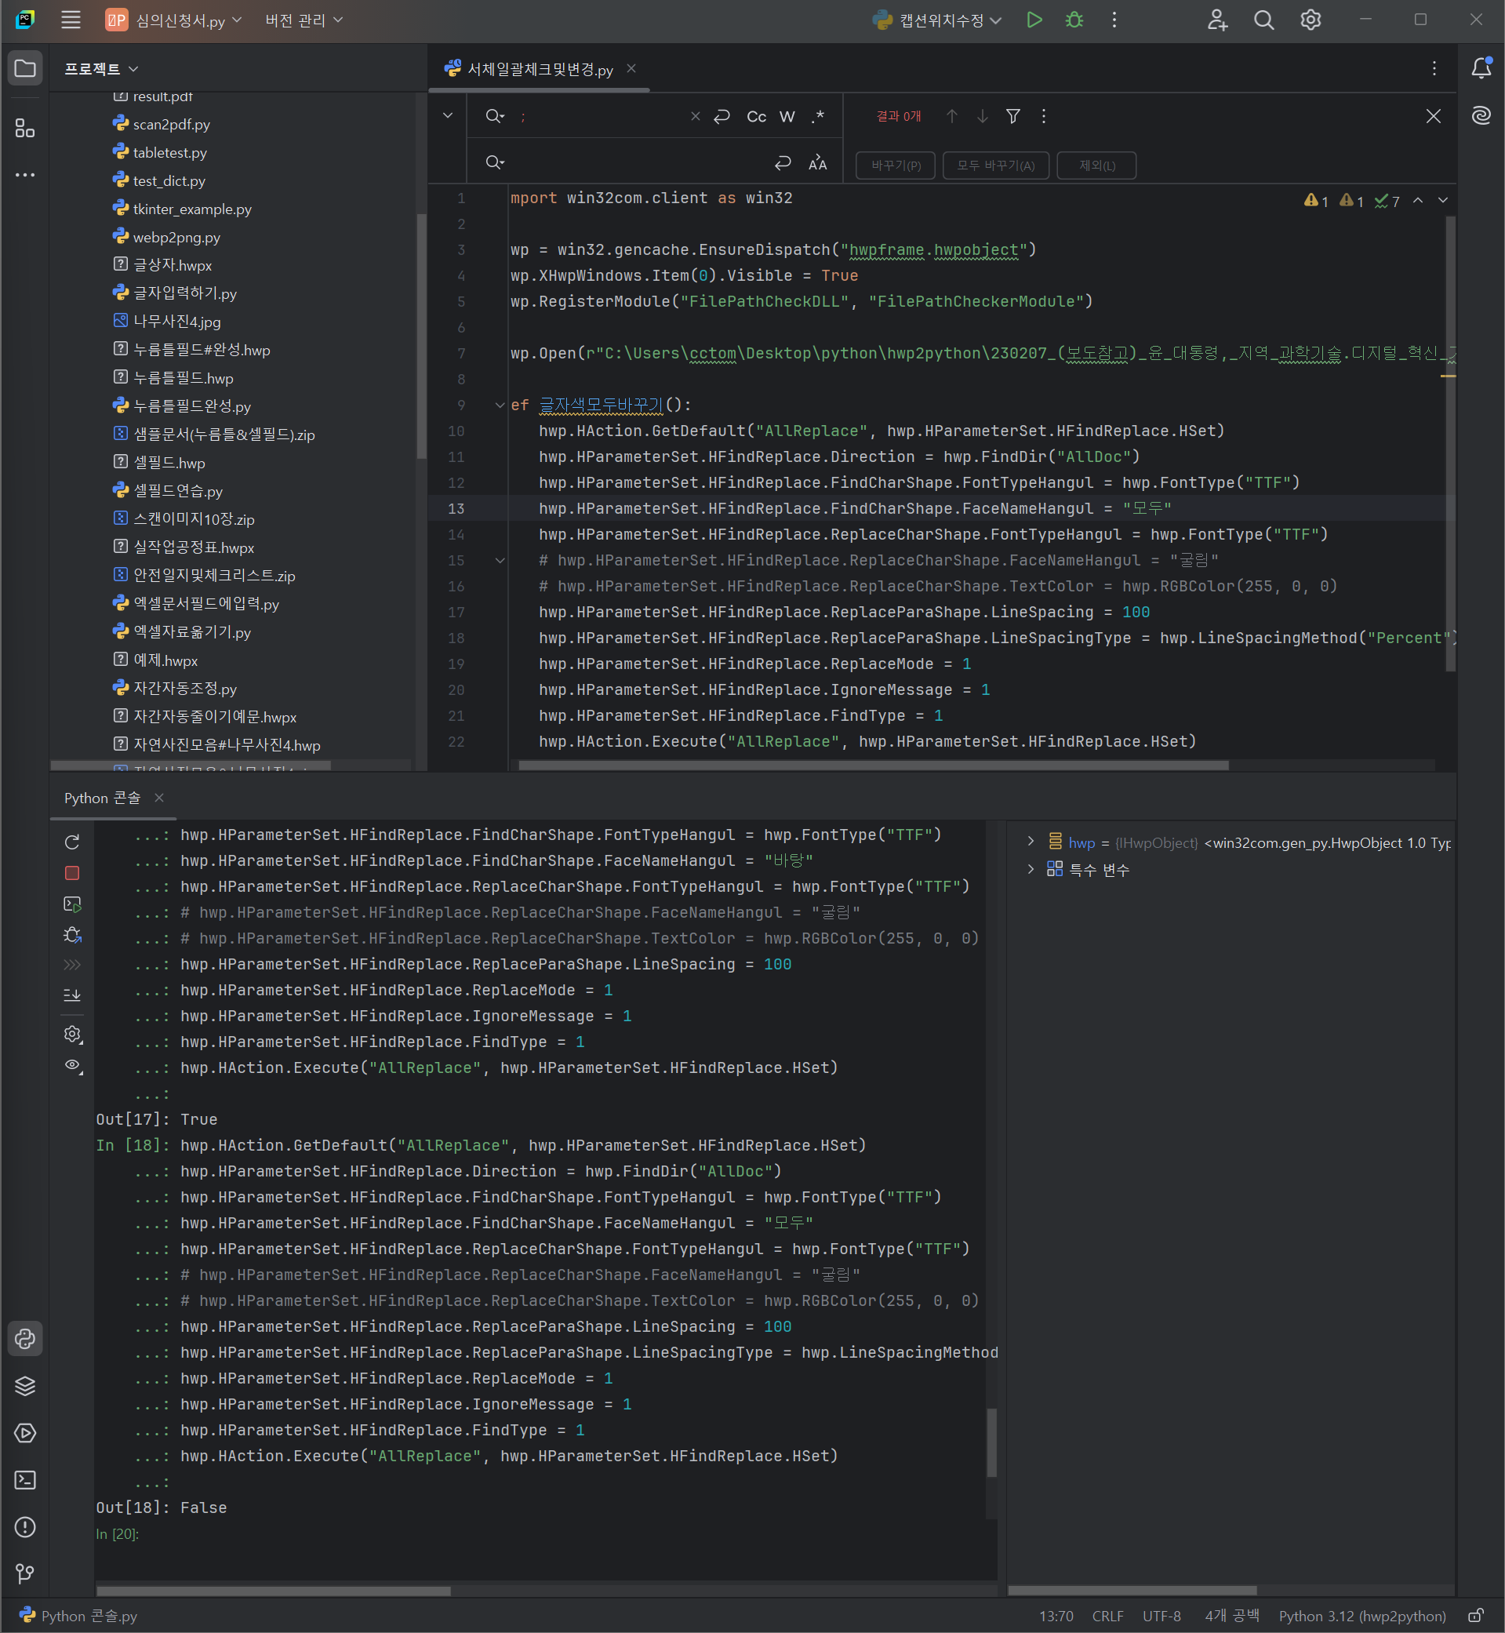Open the Code With Me user icon
The height and width of the screenshot is (1633, 1505).
(1216, 20)
